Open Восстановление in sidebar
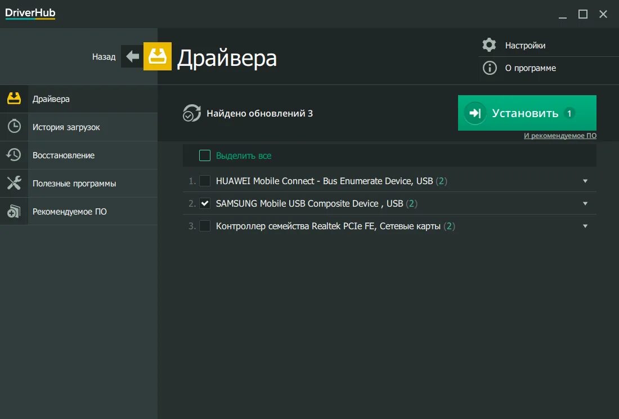This screenshot has height=419, width=619. click(79, 155)
